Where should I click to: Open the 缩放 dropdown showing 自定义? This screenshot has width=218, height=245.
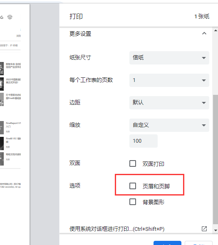(x=169, y=125)
